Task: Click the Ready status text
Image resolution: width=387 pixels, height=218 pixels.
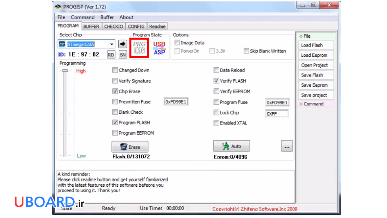Action: [x=109, y=208]
